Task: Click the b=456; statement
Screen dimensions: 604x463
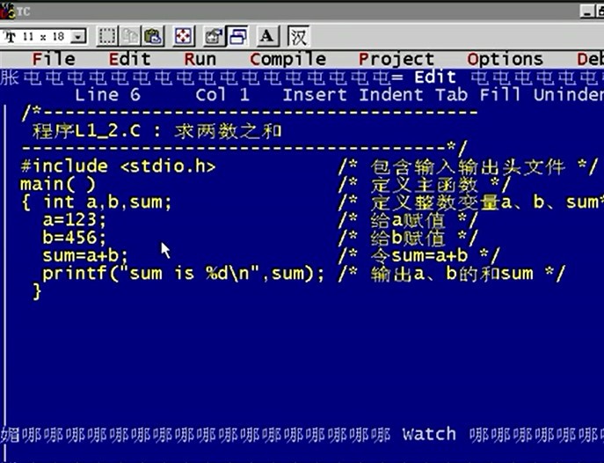Action: [x=74, y=238]
